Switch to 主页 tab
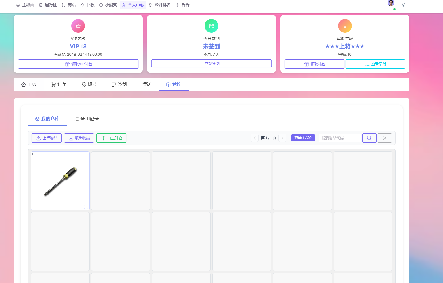This screenshot has width=443, height=283. (29, 84)
